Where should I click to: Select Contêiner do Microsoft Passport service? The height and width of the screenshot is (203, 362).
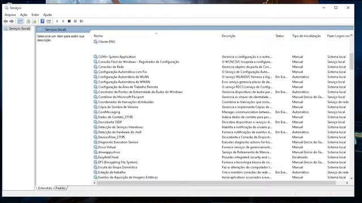click(120, 97)
